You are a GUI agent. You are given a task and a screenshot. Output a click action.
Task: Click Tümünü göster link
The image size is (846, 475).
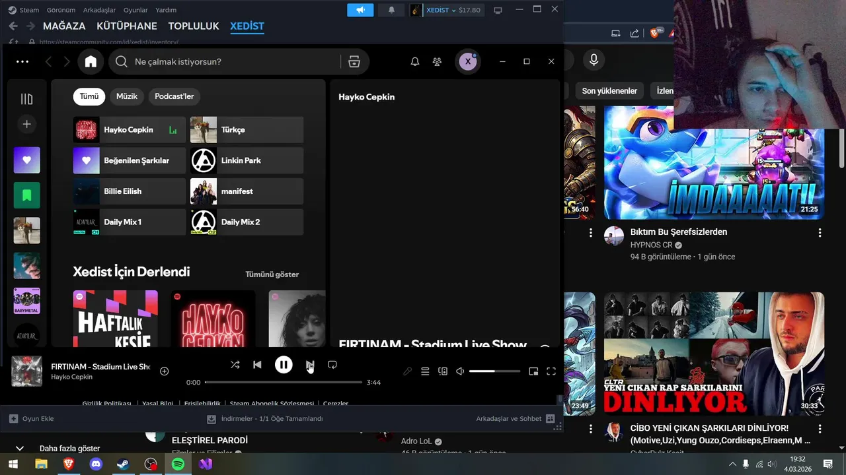(x=272, y=274)
